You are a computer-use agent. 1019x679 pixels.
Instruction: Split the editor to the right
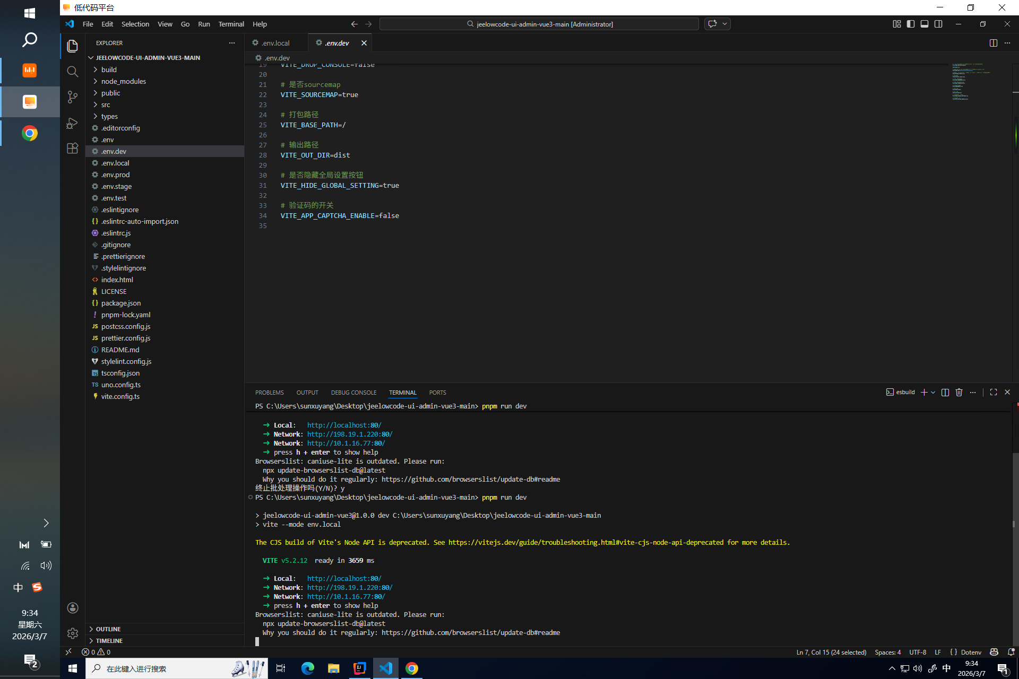pyautogui.click(x=994, y=43)
